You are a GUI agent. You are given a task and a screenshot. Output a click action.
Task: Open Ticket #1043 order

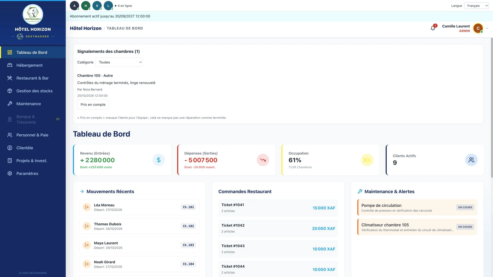pos(278,249)
